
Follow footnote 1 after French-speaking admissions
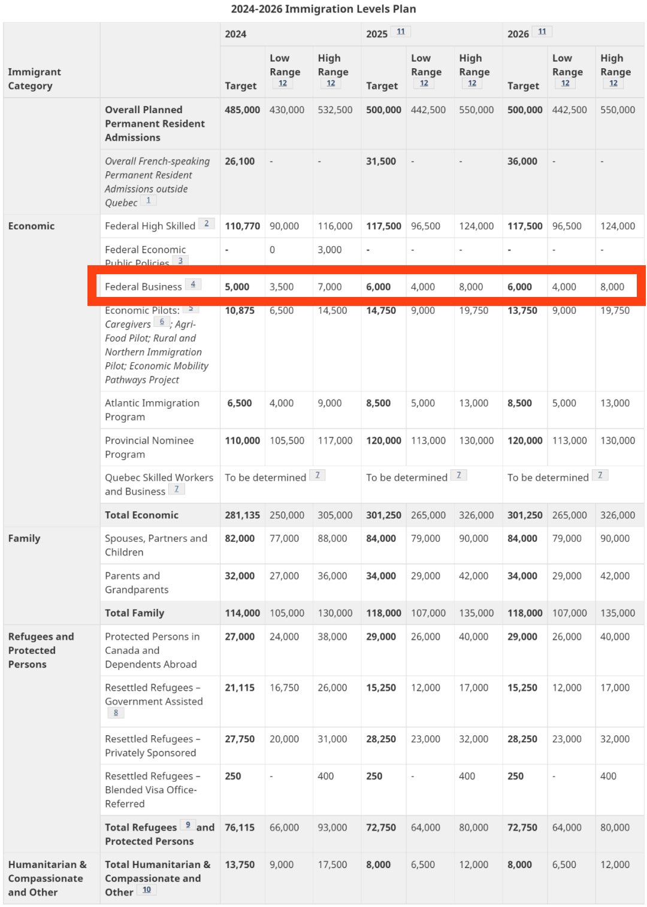coord(148,201)
